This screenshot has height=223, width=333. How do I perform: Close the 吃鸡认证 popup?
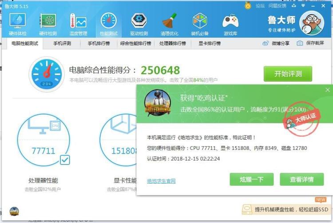pos(328,90)
